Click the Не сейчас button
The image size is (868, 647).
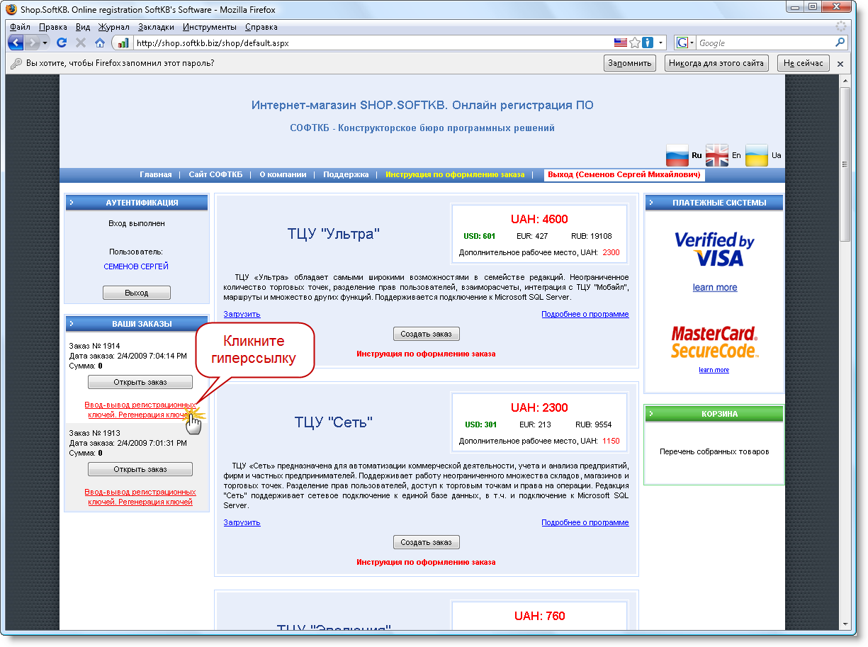(804, 63)
